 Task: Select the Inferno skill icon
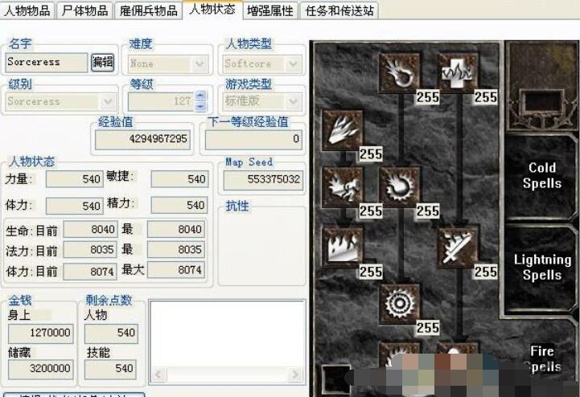pyautogui.click(x=343, y=130)
